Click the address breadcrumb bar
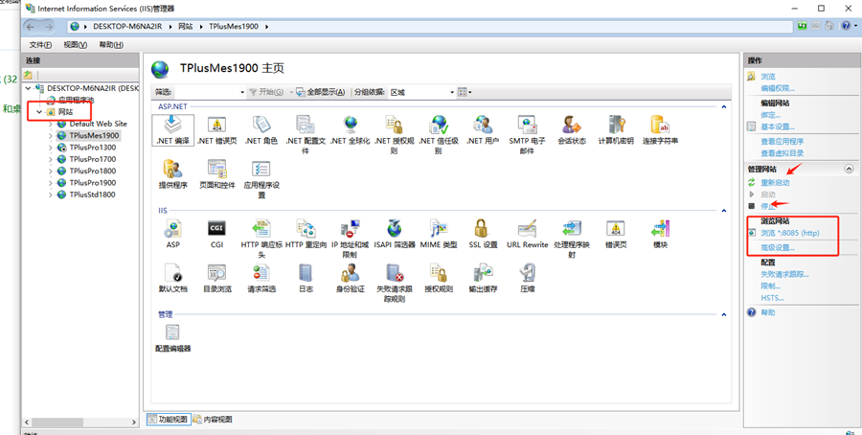The image size is (862, 435). [x=431, y=27]
